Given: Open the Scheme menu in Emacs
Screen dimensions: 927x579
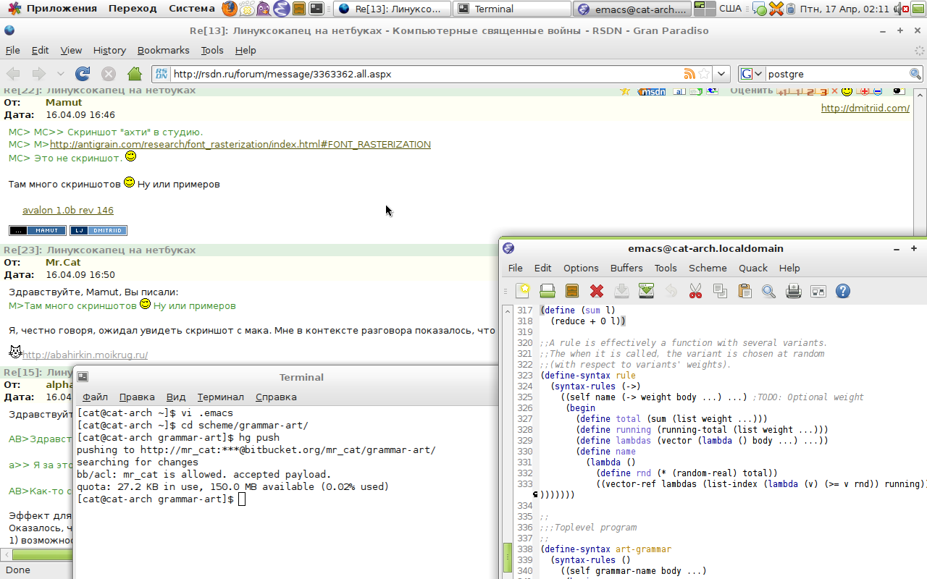Looking at the screenshot, I should (x=708, y=268).
